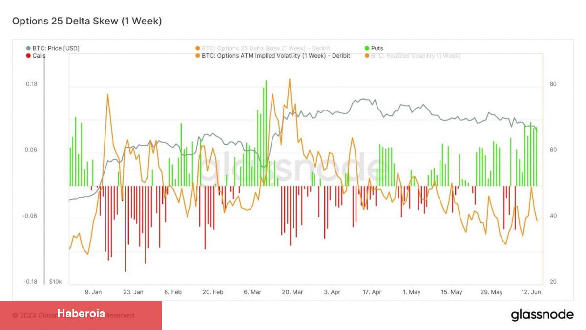Click the red Calls legend dot
586x330 pixels.
coord(28,56)
